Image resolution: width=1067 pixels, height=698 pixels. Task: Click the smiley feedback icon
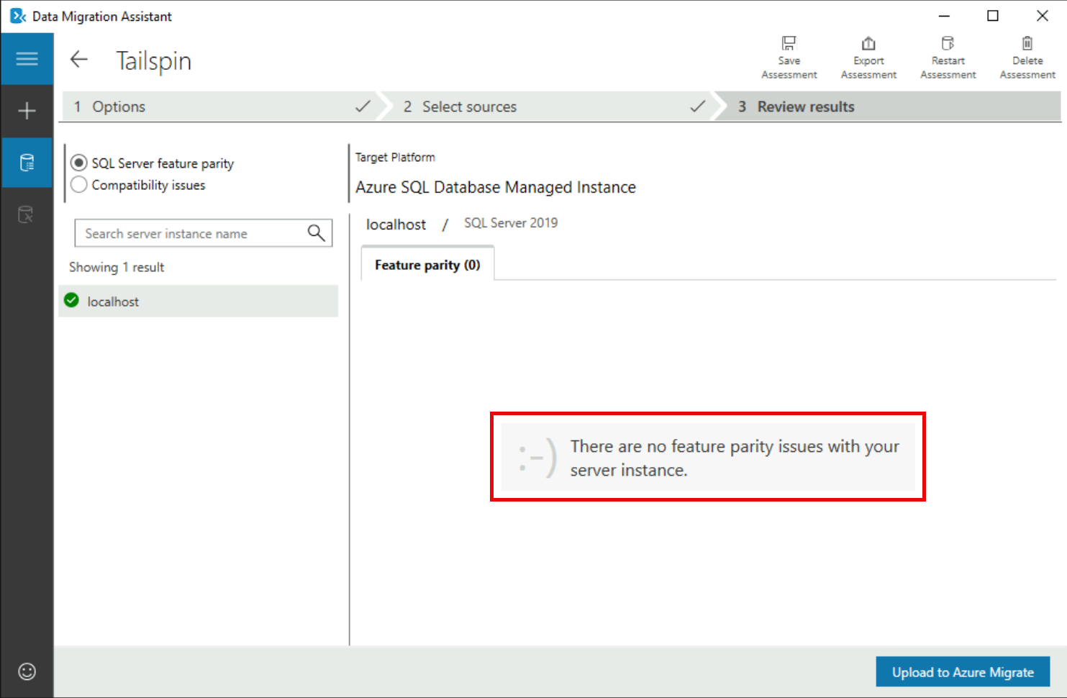click(27, 671)
